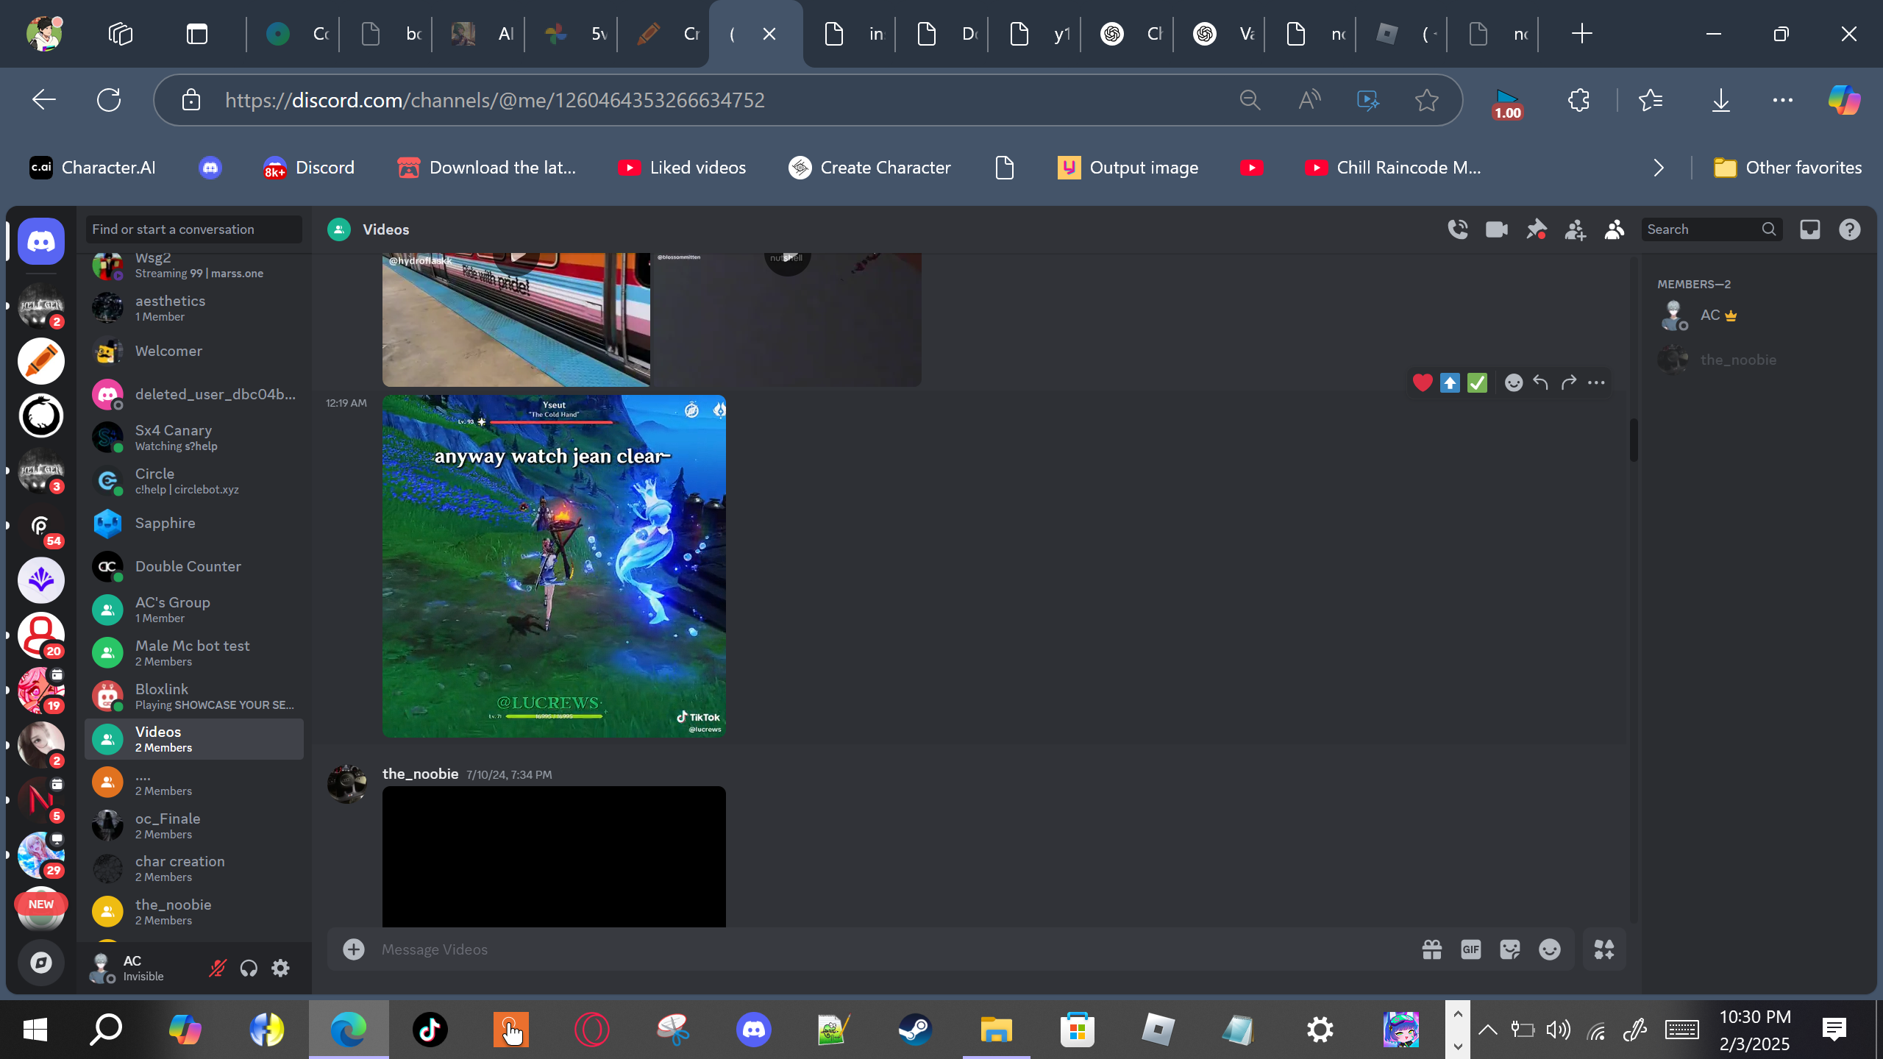Open a new browser tab
Screen dimensions: 1883x1059
(1581, 34)
